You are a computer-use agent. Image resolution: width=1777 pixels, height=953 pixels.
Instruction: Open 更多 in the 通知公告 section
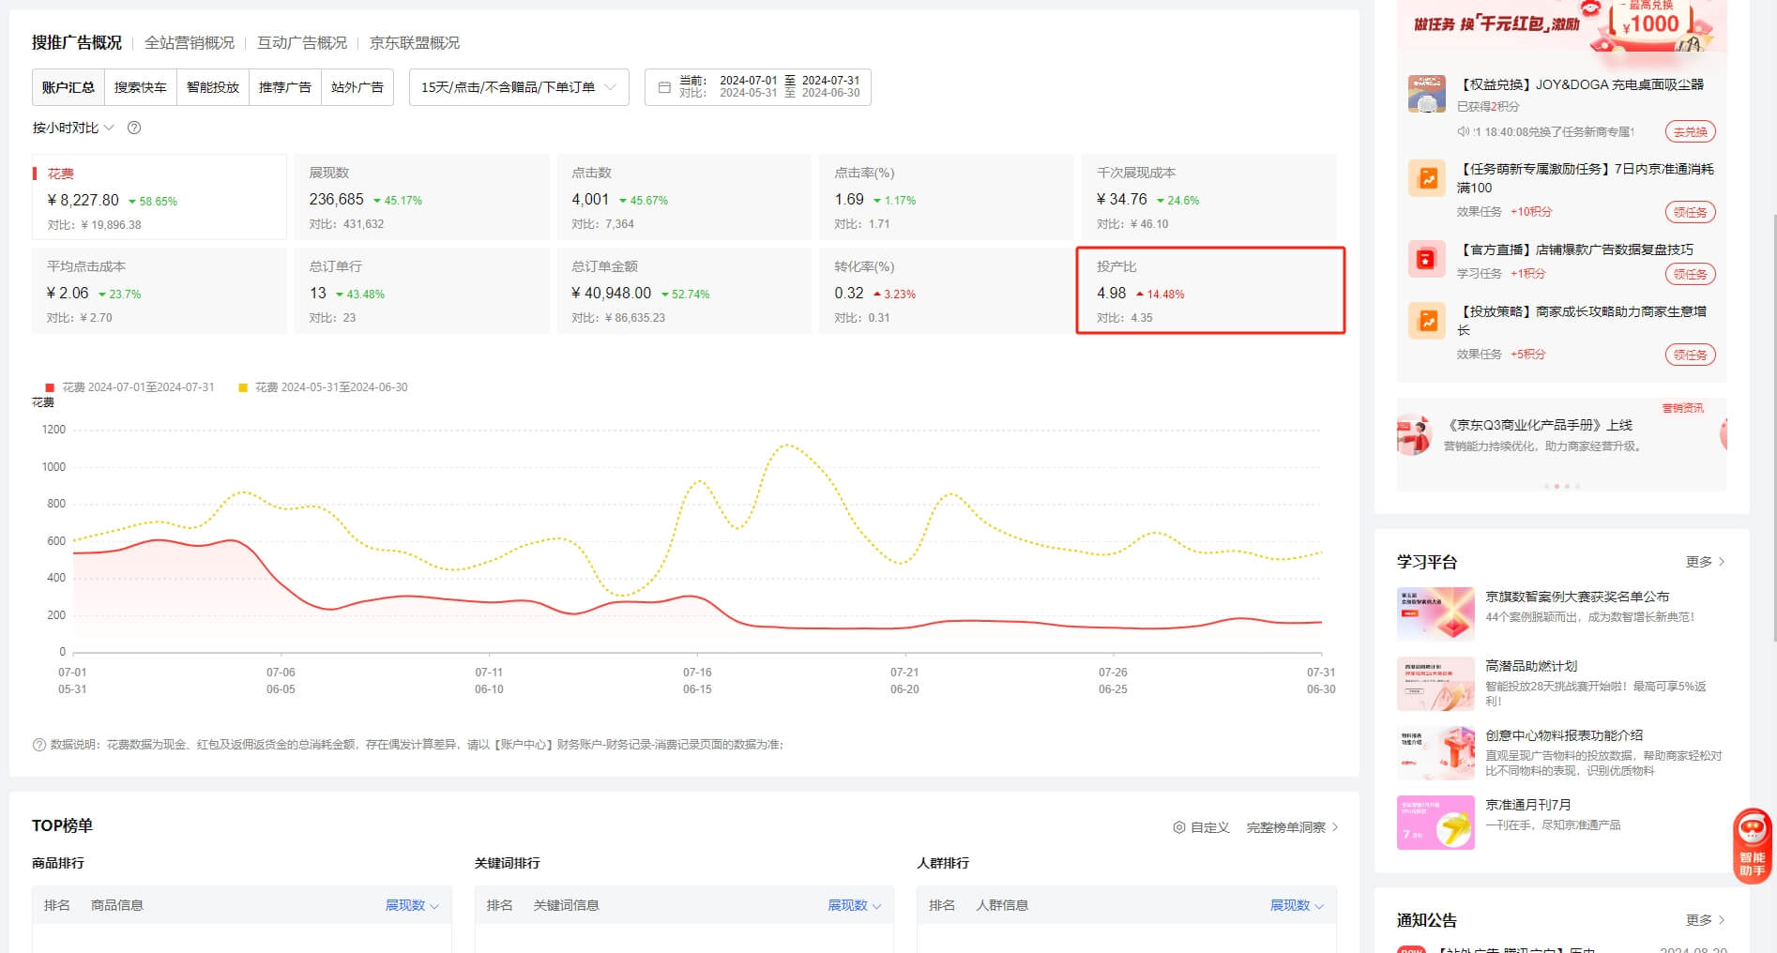tap(1706, 920)
